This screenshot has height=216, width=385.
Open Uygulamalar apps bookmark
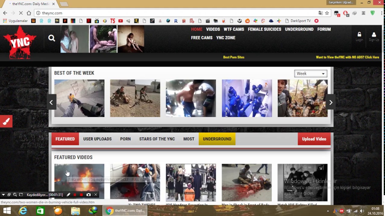pos(15,21)
